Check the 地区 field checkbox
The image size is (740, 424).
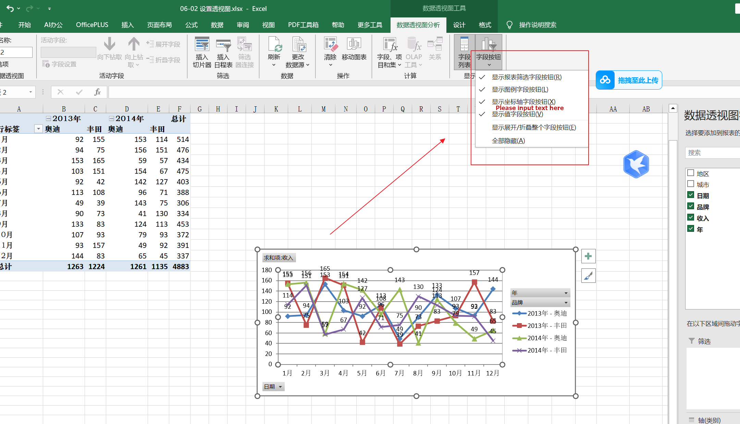point(691,173)
